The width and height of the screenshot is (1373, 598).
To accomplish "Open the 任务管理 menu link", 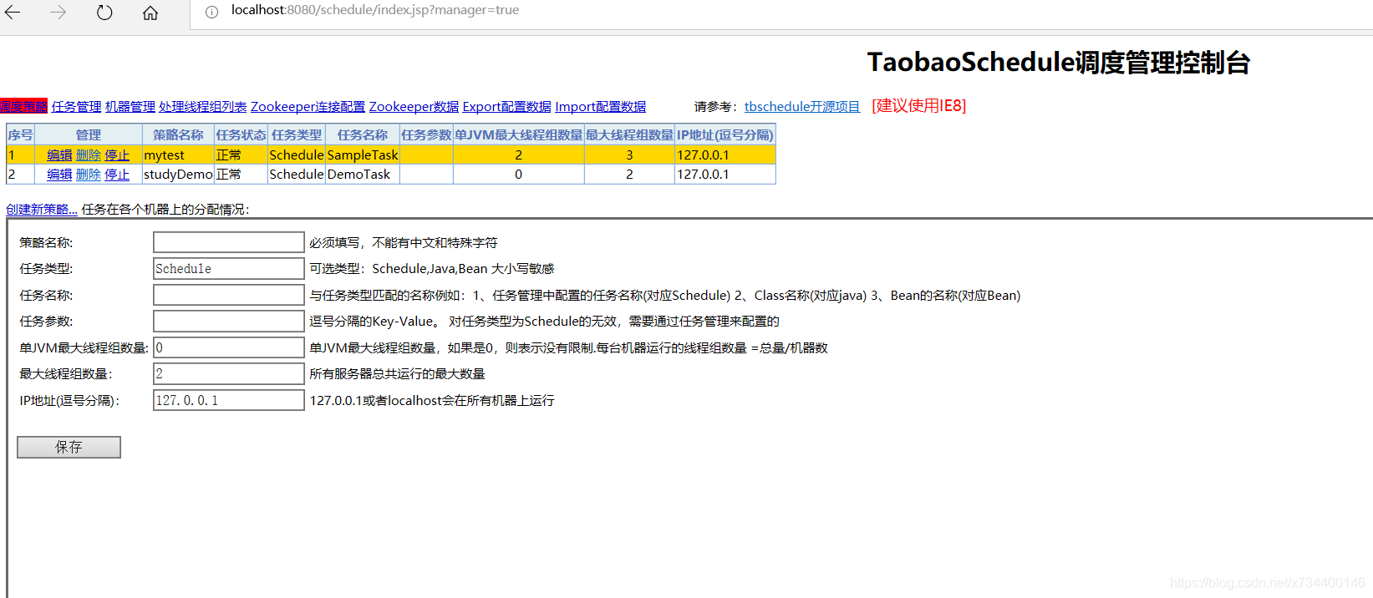I will (x=76, y=106).
